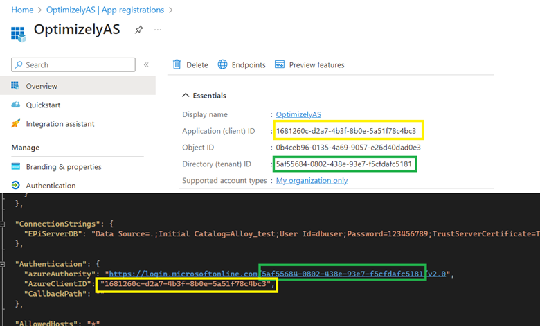
Task: Click the Display name label
Action: pyautogui.click(x=205, y=114)
